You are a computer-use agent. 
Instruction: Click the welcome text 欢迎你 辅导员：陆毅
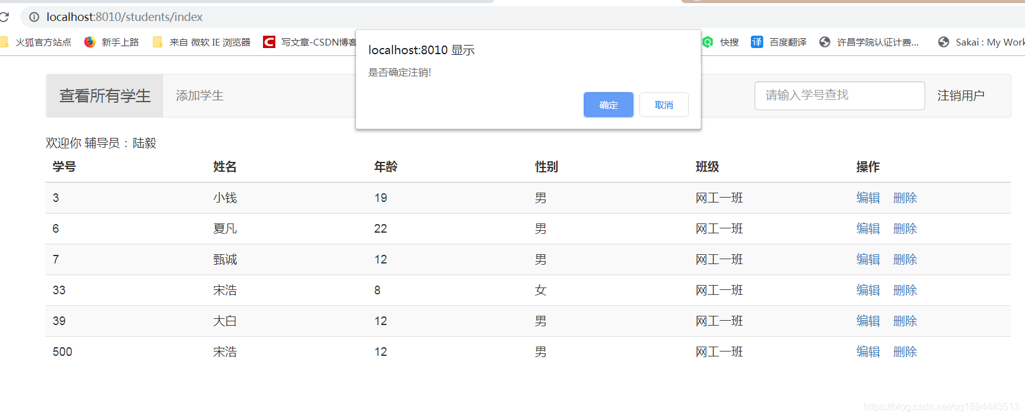click(101, 143)
